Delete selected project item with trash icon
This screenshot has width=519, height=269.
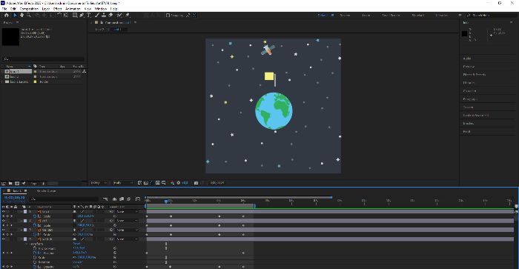pos(44,183)
